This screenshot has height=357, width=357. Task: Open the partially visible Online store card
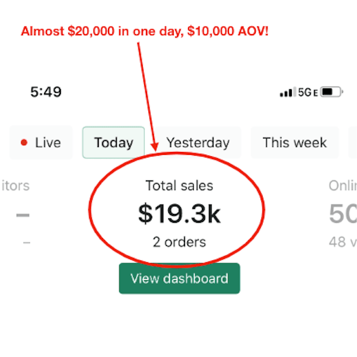pyautogui.click(x=343, y=213)
